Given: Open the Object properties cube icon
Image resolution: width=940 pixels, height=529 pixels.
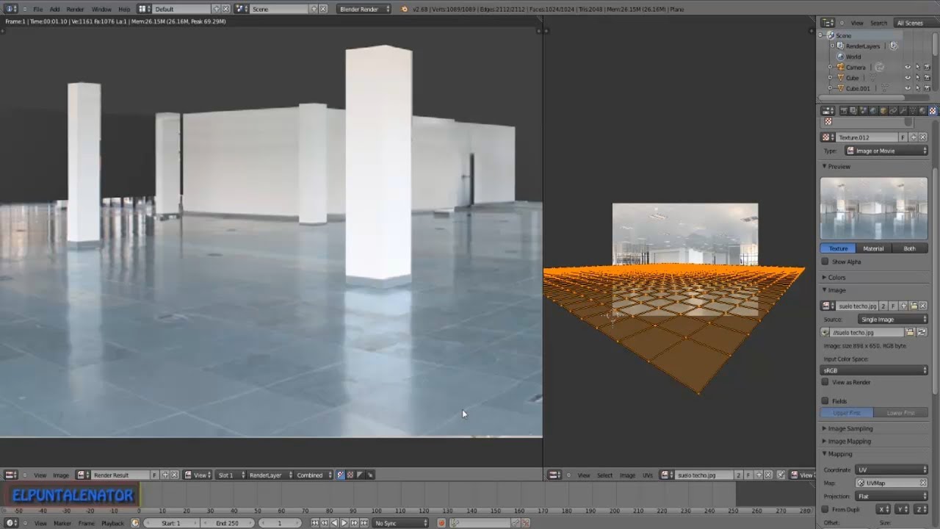Looking at the screenshot, I should 883,111.
